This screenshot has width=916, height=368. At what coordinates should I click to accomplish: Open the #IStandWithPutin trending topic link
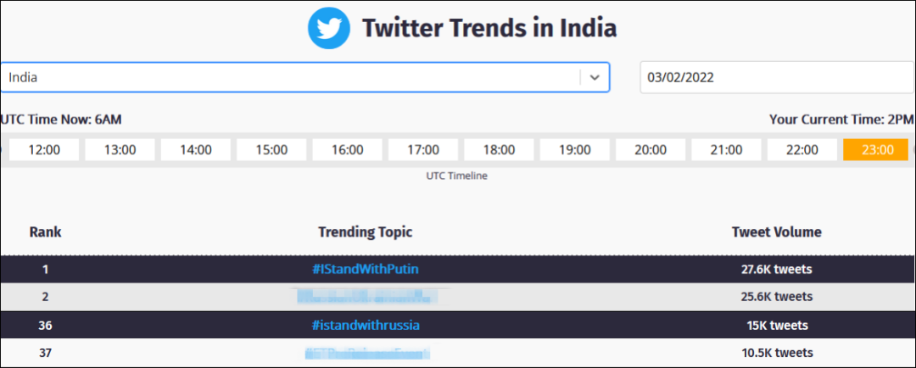coord(366,269)
